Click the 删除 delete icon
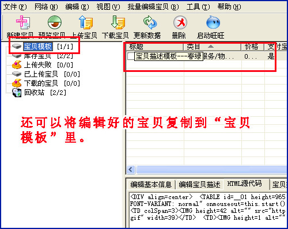This screenshot has width=288, height=229. point(180,22)
